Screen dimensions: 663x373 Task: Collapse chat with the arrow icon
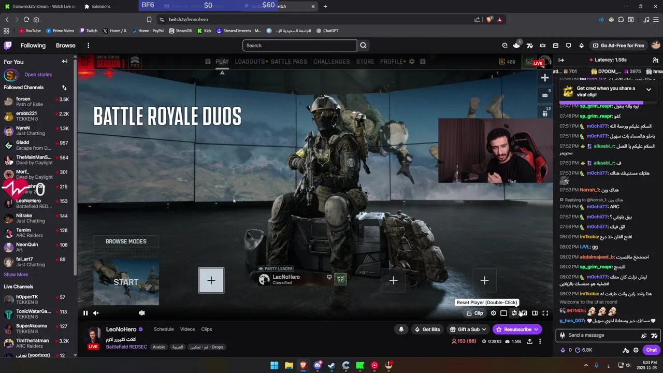point(561,60)
